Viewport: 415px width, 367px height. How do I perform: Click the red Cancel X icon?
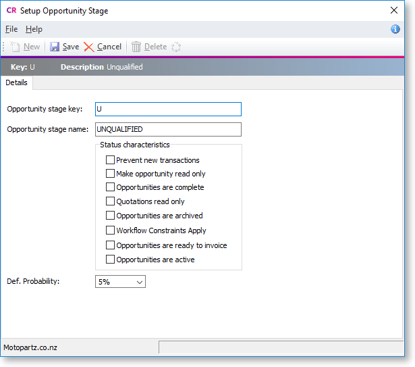89,47
